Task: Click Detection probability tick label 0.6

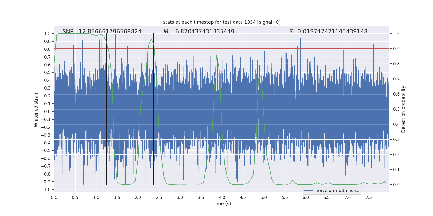Action: coord(396,94)
